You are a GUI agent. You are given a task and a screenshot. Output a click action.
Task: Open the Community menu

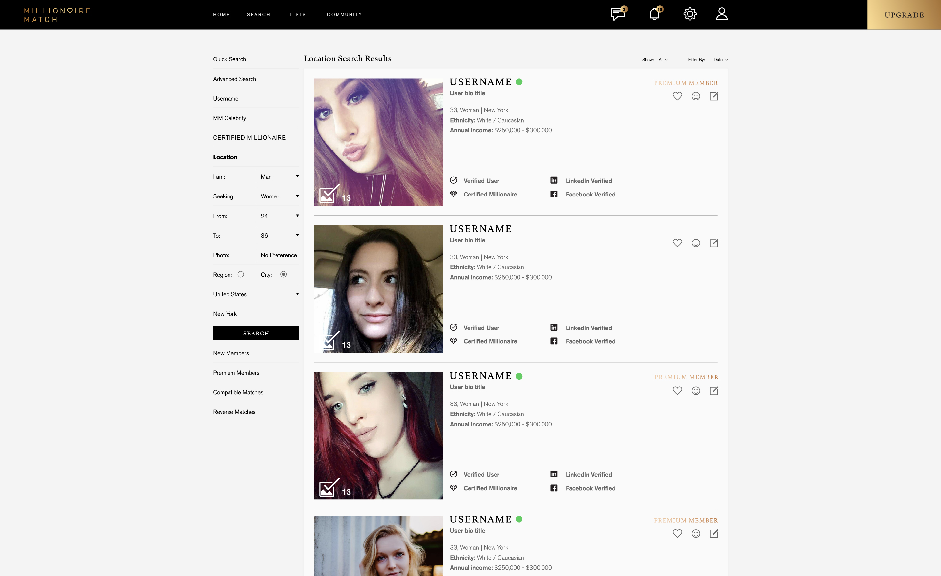pyautogui.click(x=345, y=14)
